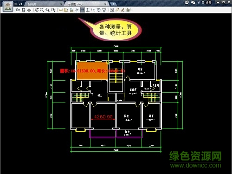The width and height of the screenshot is (232, 174).
Task: Click the mobile phone icon in title bar
Action: 199,2
